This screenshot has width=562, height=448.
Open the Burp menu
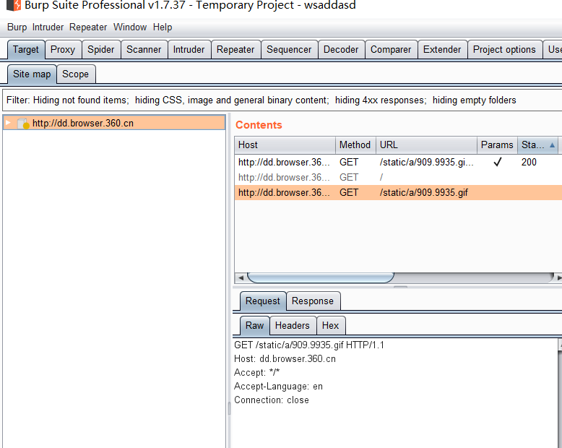click(x=17, y=27)
